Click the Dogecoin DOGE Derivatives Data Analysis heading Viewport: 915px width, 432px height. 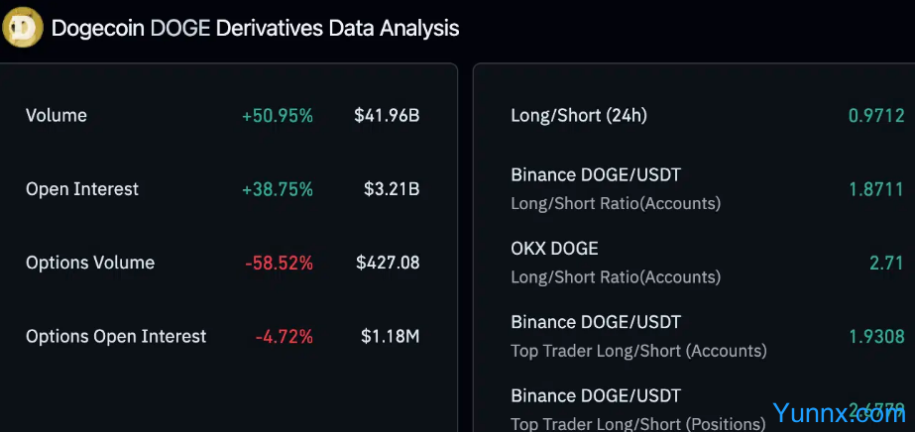click(x=255, y=28)
